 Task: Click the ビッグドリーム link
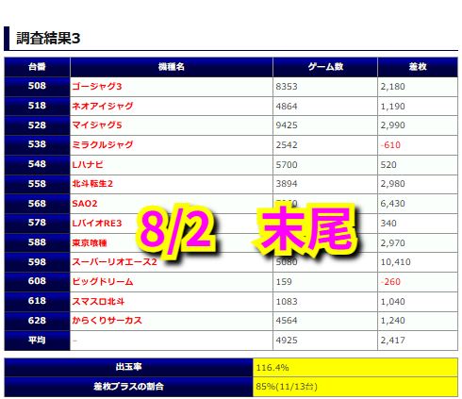click(103, 282)
